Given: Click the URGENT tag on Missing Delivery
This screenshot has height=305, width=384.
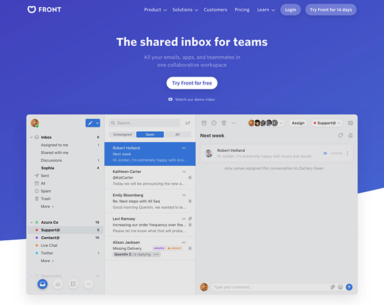Looking at the screenshot, I should point(175,249).
